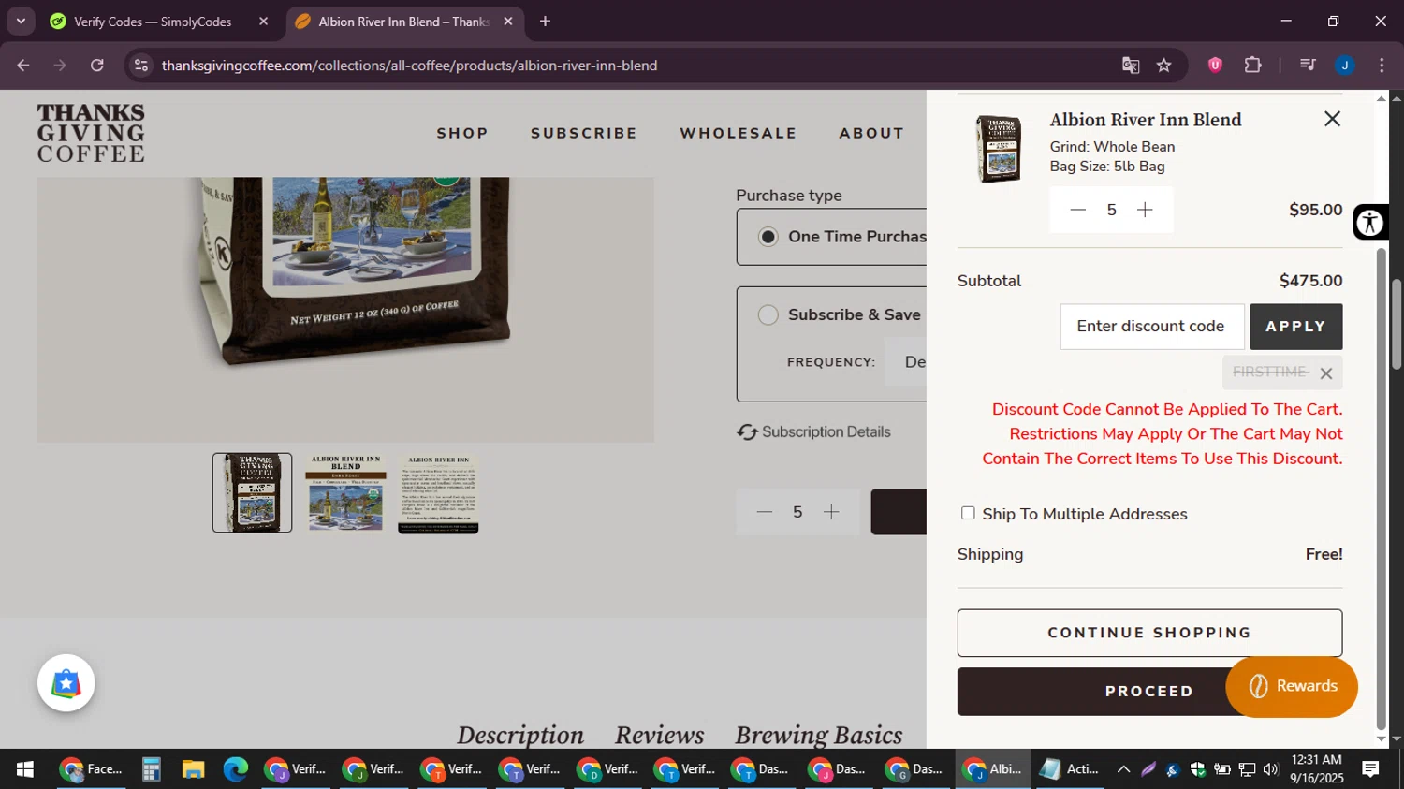Click the Translate page icon

pyautogui.click(x=1131, y=66)
